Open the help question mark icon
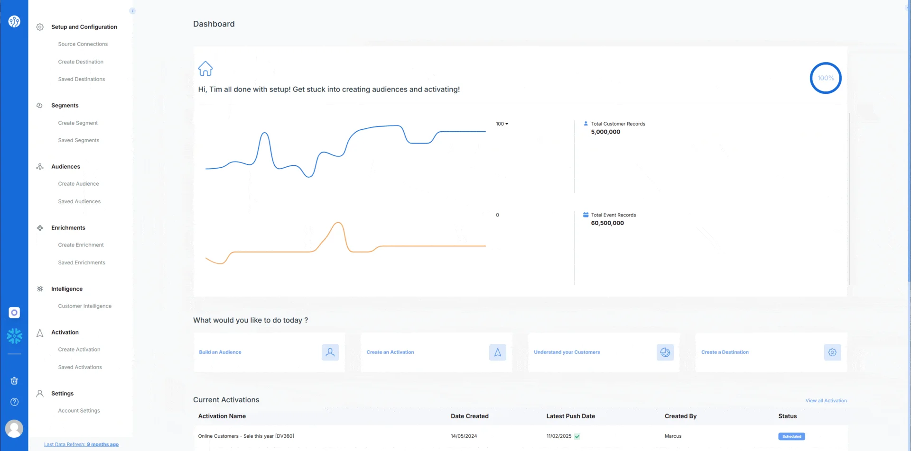This screenshot has width=911, height=451. point(14,402)
